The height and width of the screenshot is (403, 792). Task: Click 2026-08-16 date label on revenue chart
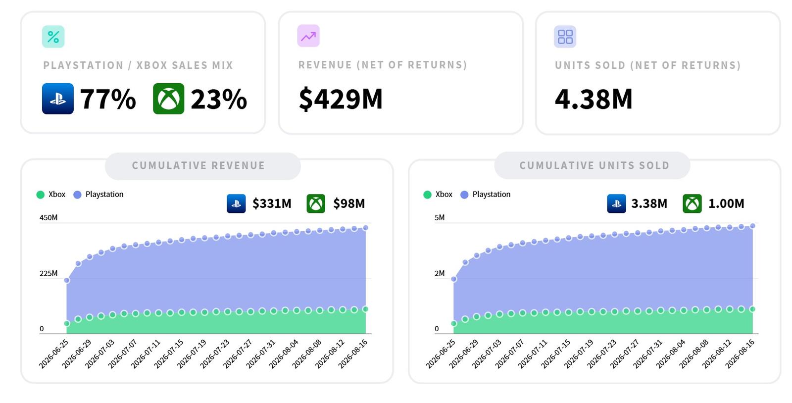353,354
